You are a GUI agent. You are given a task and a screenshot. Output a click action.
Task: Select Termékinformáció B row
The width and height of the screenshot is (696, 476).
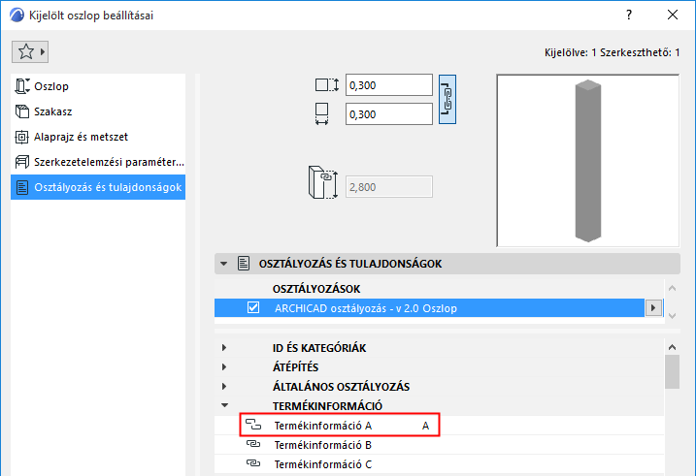(440, 445)
